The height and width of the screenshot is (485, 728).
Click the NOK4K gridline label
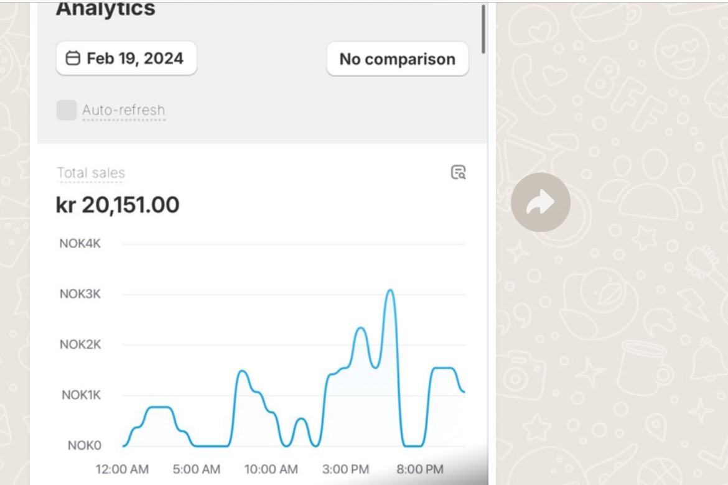[80, 243]
